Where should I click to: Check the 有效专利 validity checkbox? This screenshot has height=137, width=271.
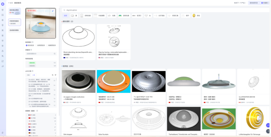coord(27,63)
